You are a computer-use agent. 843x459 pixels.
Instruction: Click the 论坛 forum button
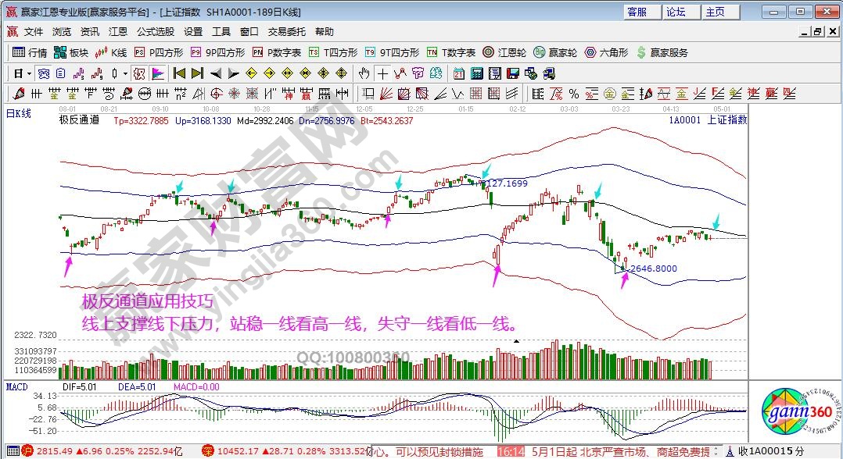pos(676,12)
